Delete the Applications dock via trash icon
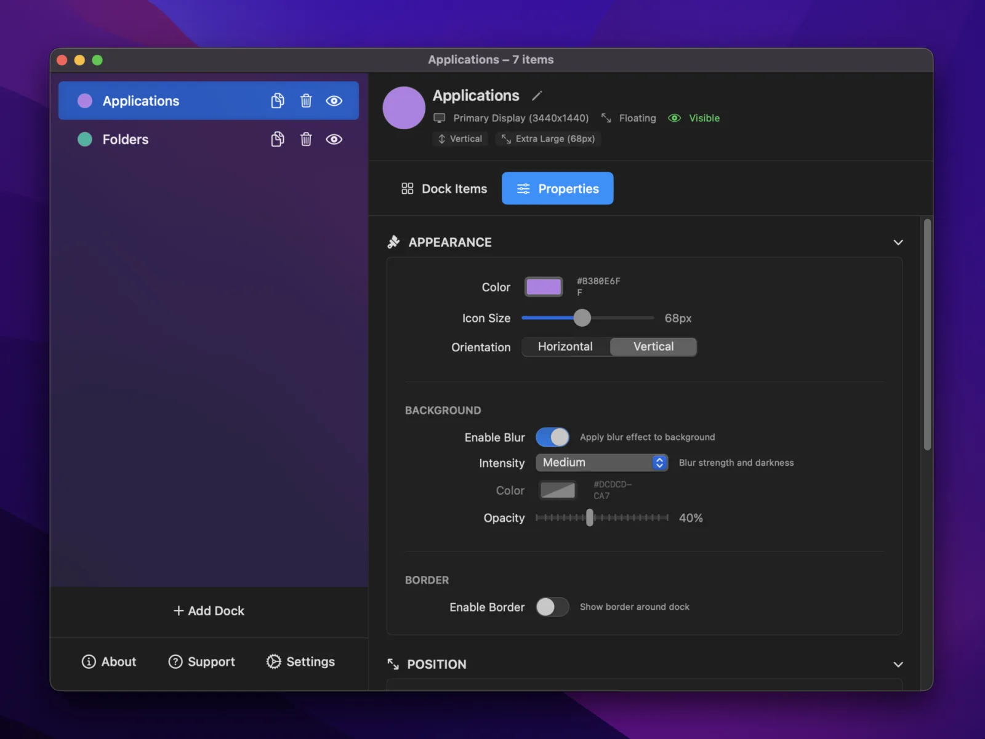The width and height of the screenshot is (985, 739). (306, 101)
